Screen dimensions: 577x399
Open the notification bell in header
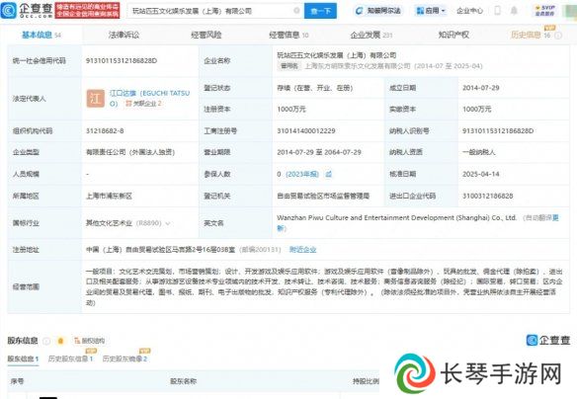(514, 11)
